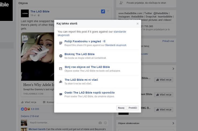The image size is (198, 131).
Task: Click the invite friends person icon
Action: pyautogui.click(x=121, y=3)
